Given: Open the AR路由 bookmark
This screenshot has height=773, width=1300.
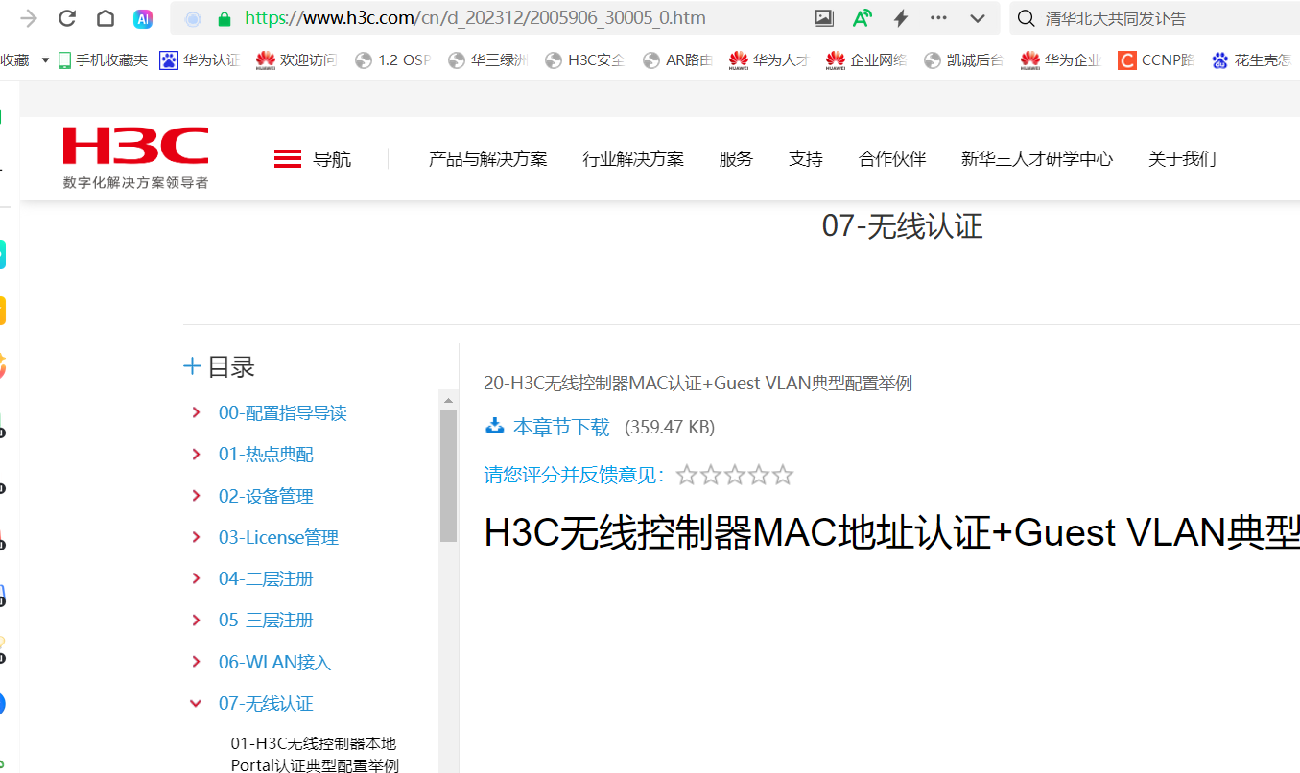Looking at the screenshot, I should (678, 60).
